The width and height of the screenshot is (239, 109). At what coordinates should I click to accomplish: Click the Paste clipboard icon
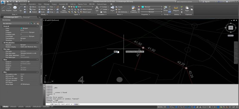[187, 9]
